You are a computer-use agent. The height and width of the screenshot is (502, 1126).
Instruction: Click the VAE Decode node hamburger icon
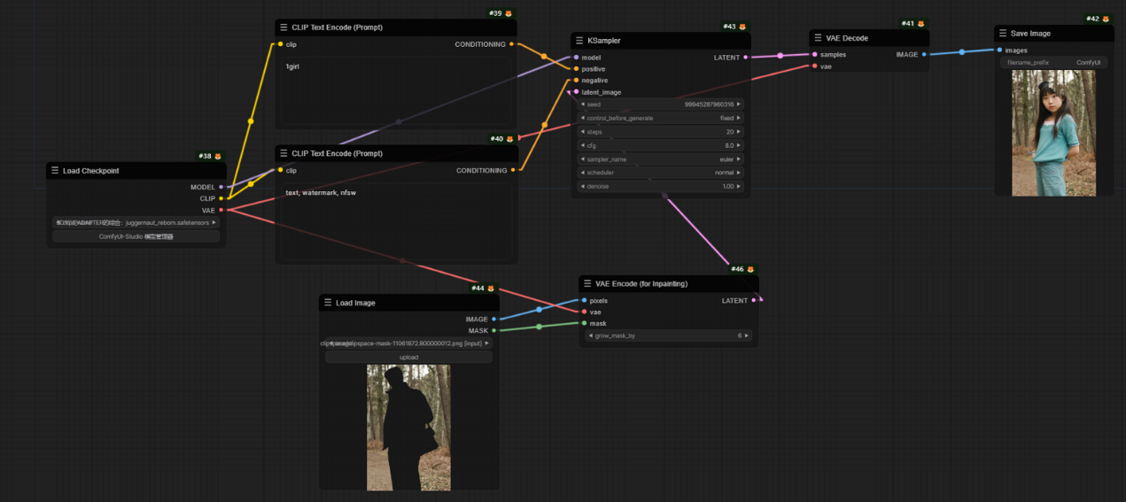point(819,38)
